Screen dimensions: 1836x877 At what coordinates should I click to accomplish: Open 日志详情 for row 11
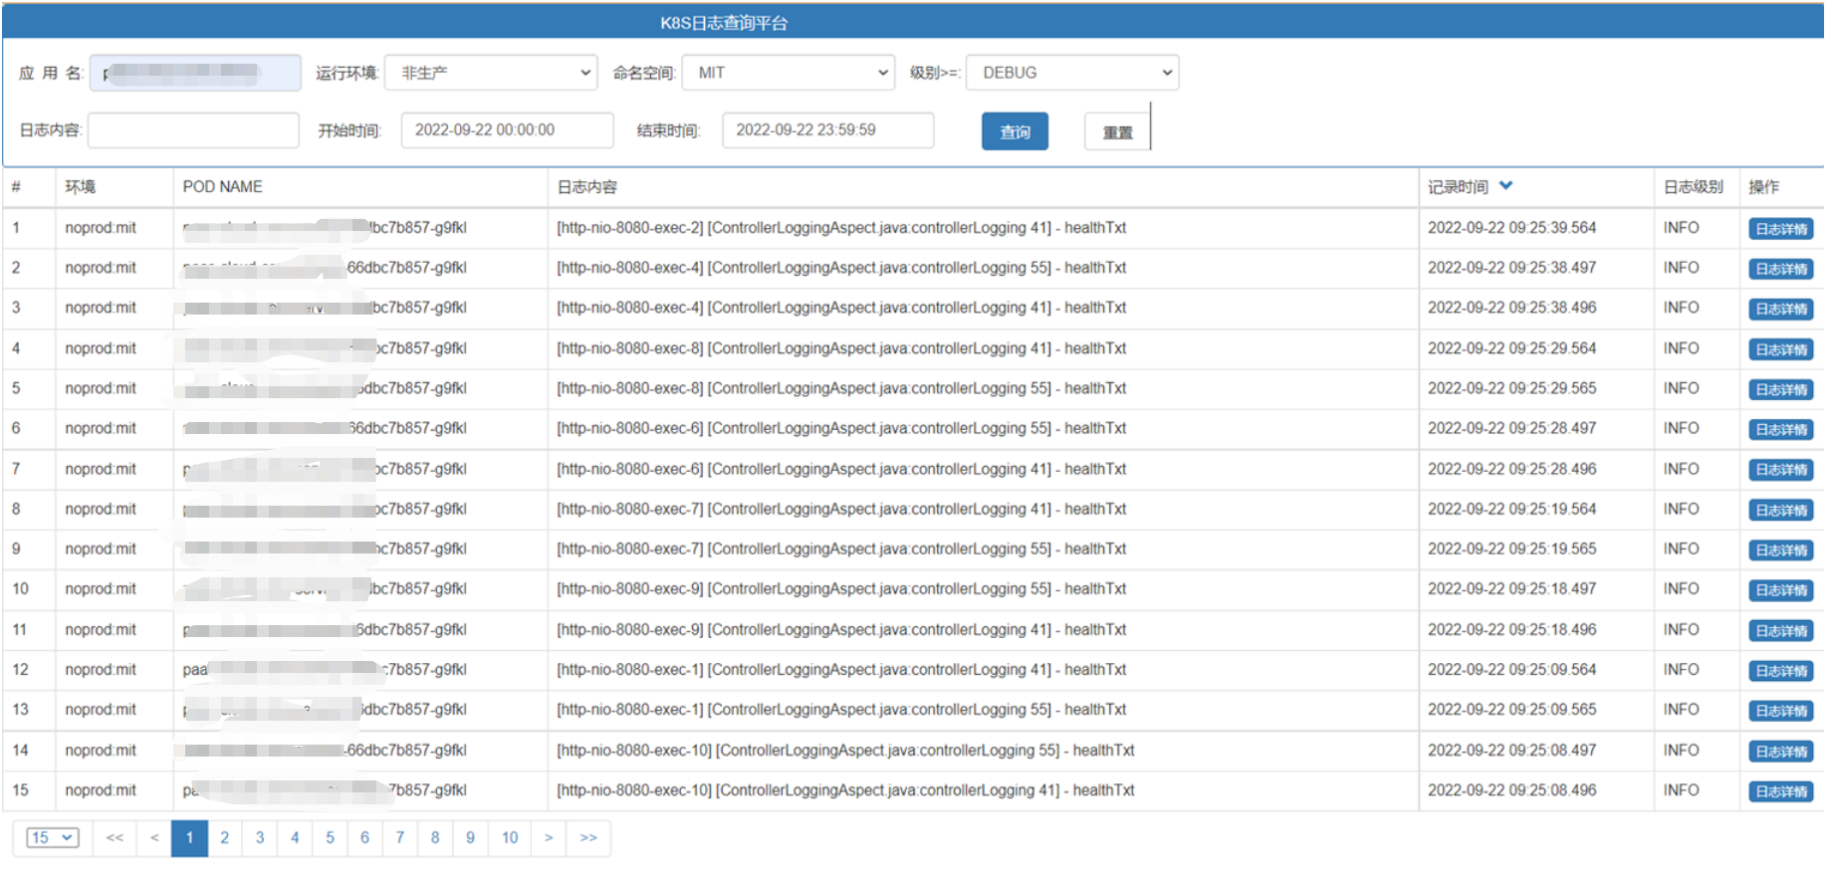(x=1780, y=630)
